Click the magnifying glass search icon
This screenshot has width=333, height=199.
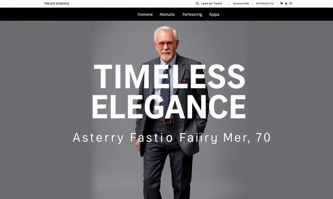197,4
